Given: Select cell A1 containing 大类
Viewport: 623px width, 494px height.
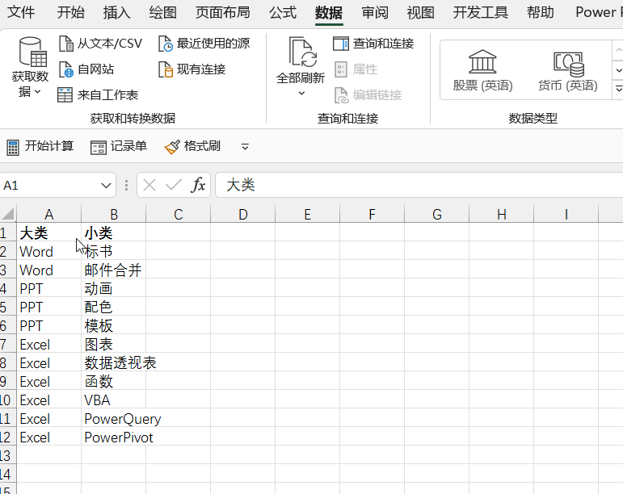Looking at the screenshot, I should 48,232.
